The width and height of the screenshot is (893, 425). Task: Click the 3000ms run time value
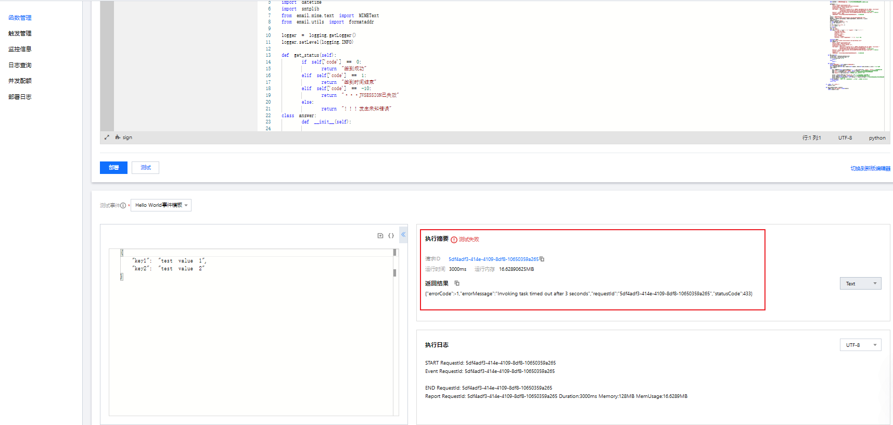pos(457,269)
